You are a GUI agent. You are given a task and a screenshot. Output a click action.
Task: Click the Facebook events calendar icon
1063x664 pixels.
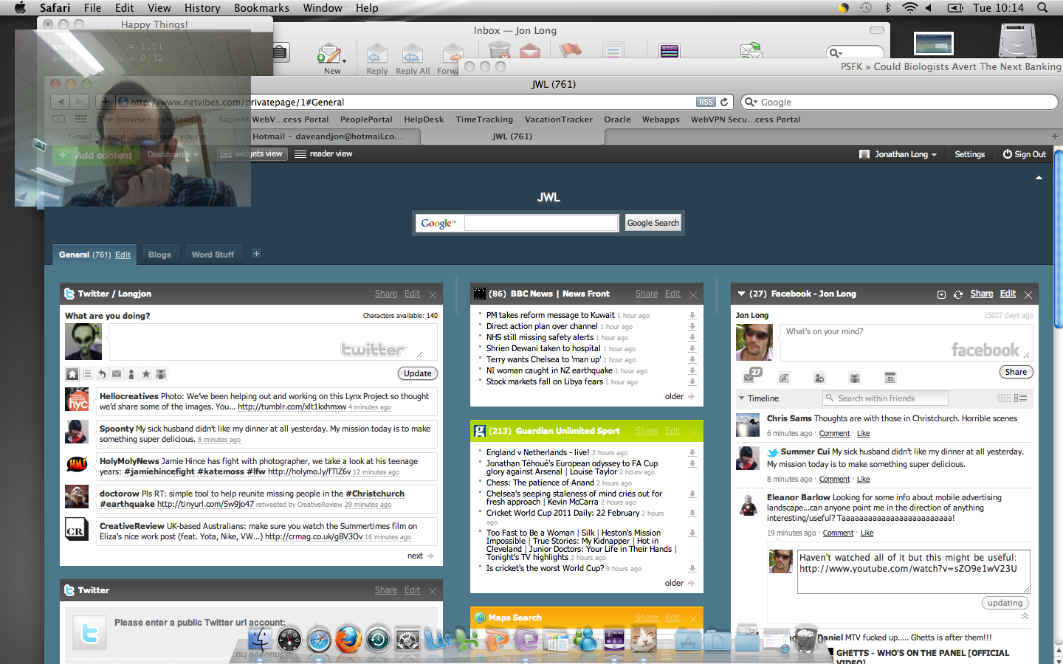point(890,378)
